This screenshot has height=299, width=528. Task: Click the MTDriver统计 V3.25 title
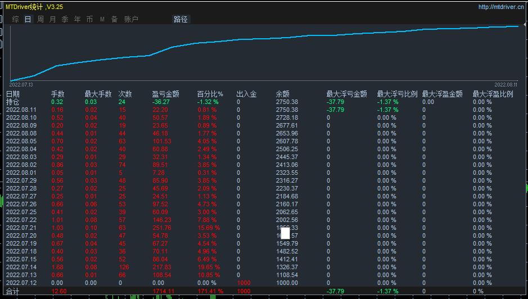coord(34,7)
